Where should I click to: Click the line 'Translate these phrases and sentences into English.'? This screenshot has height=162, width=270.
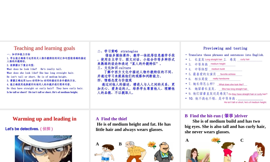(x=226, y=55)
